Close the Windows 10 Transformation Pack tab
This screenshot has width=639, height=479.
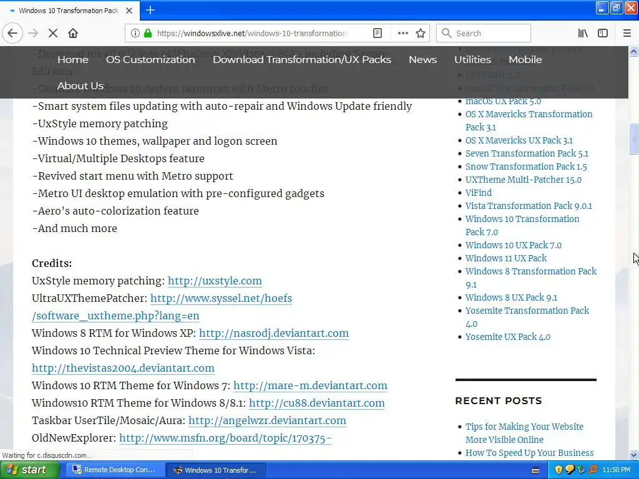pos(129,11)
